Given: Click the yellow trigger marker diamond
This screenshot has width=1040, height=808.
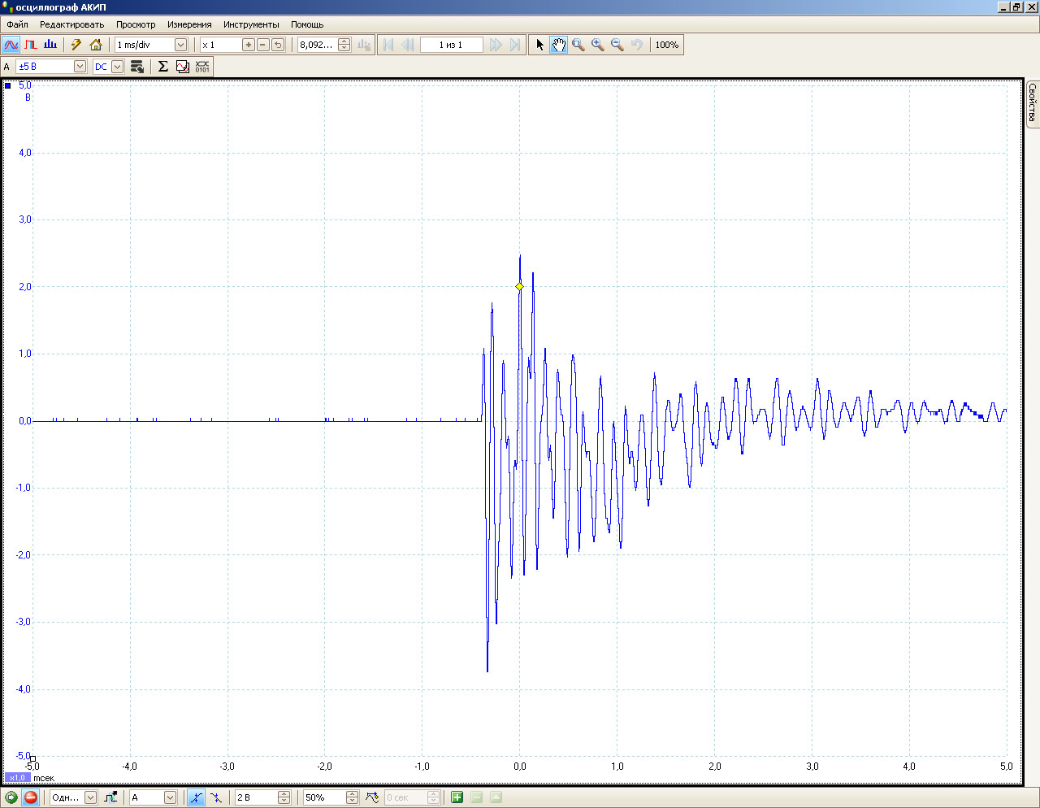Looking at the screenshot, I should click(x=520, y=286).
